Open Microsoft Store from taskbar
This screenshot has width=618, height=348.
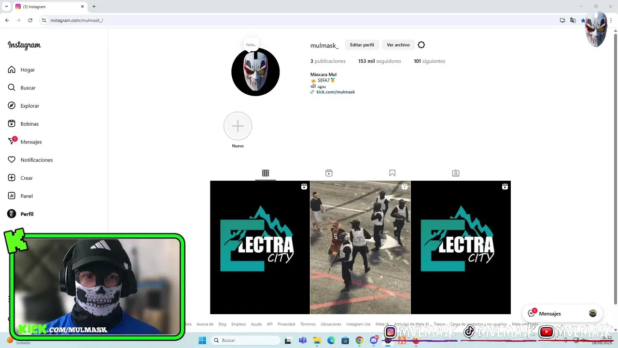click(x=345, y=340)
